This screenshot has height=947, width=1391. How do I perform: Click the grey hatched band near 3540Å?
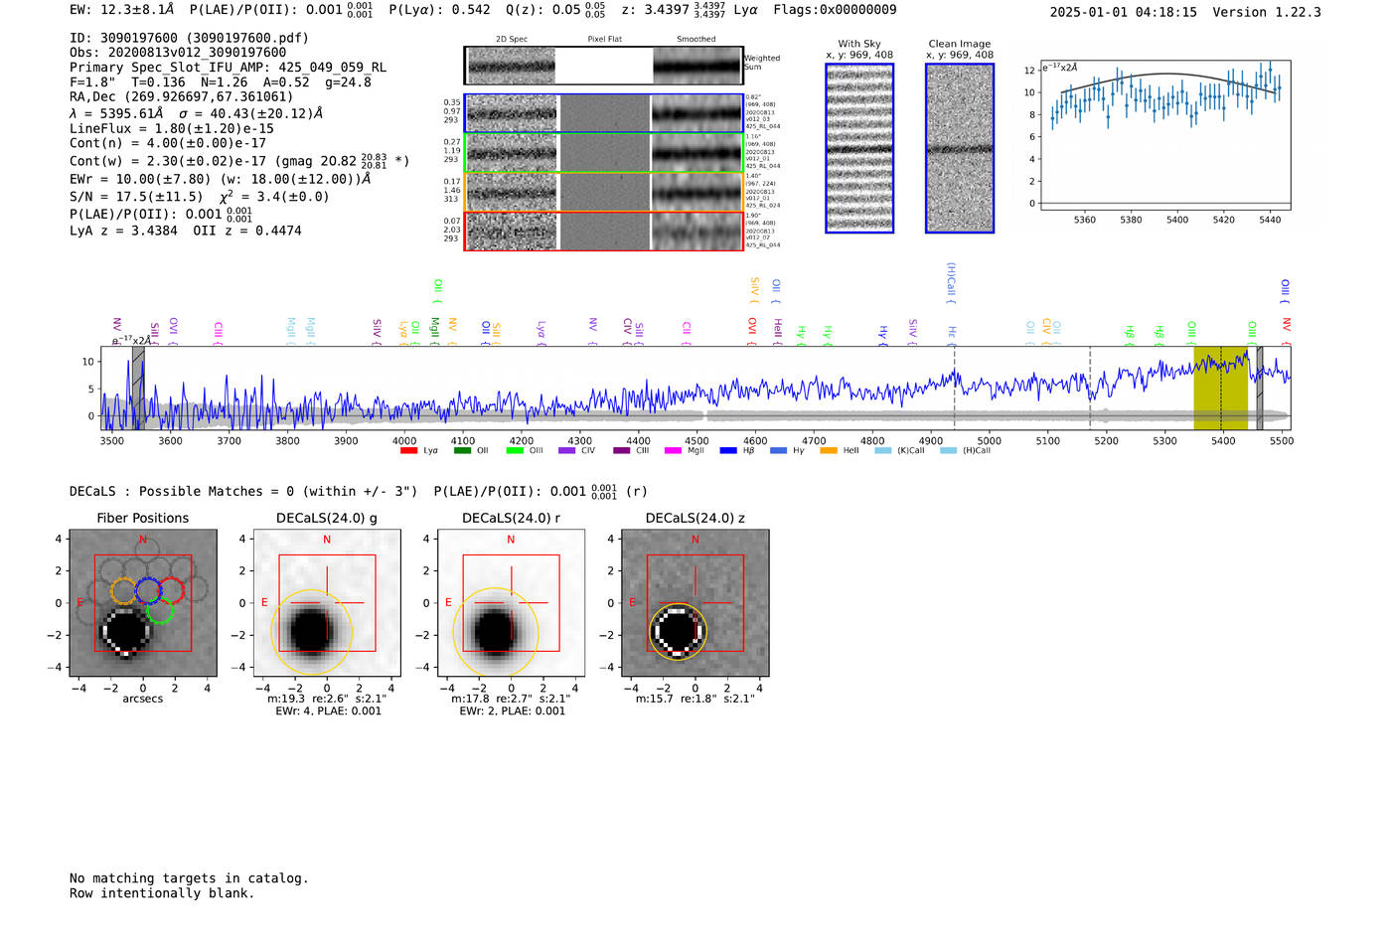click(x=138, y=388)
